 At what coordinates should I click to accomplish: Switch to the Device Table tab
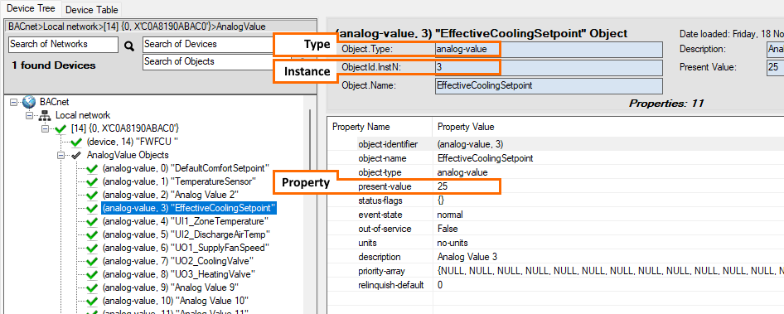91,9
